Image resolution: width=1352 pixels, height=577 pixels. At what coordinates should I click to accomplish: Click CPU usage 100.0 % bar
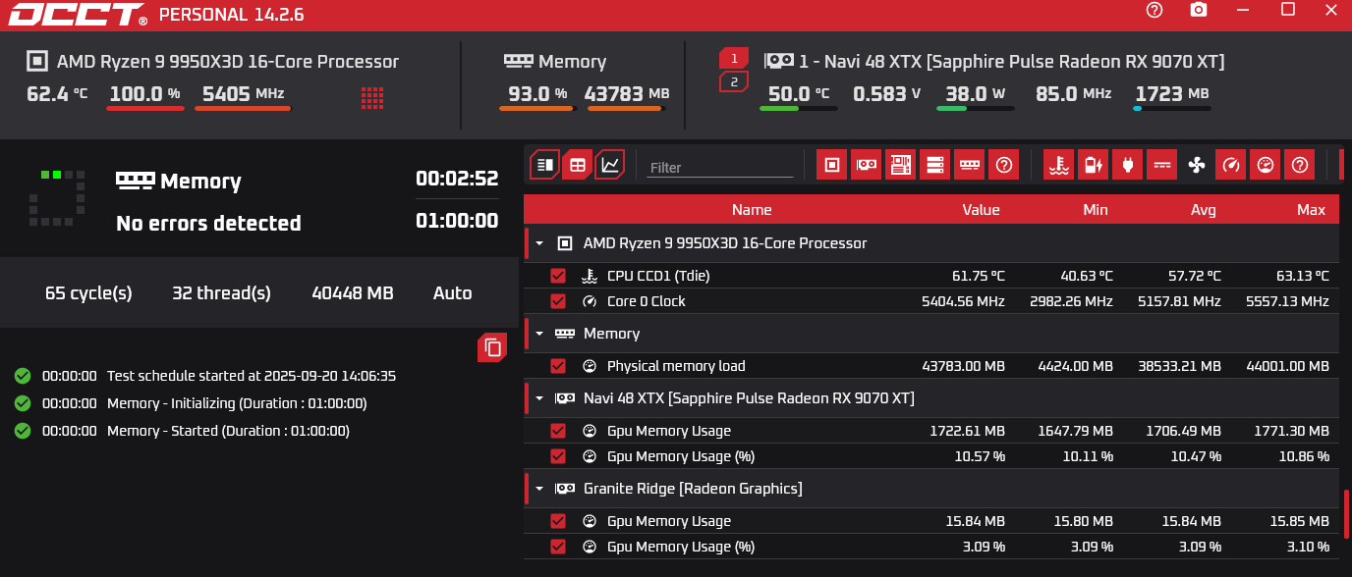click(144, 108)
